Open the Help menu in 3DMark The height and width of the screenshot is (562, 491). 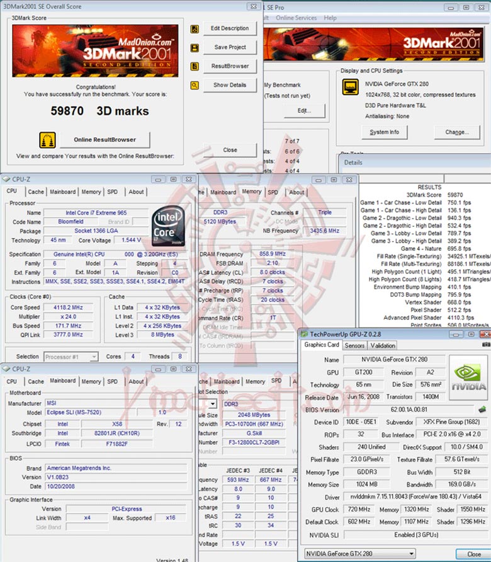[330, 18]
